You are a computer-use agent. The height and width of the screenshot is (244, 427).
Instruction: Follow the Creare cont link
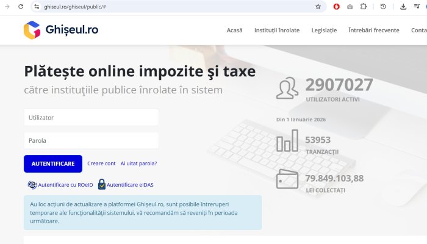coord(101,163)
